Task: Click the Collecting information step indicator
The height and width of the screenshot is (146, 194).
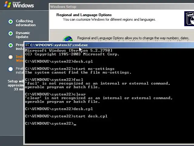Action: (11, 22)
